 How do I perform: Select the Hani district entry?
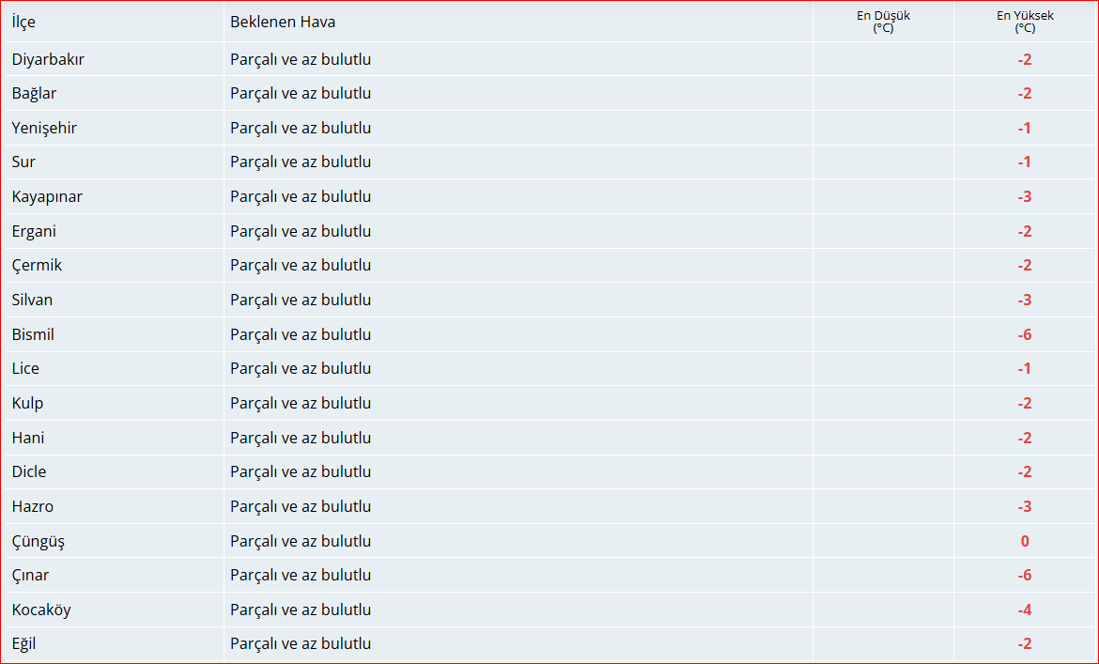point(28,438)
